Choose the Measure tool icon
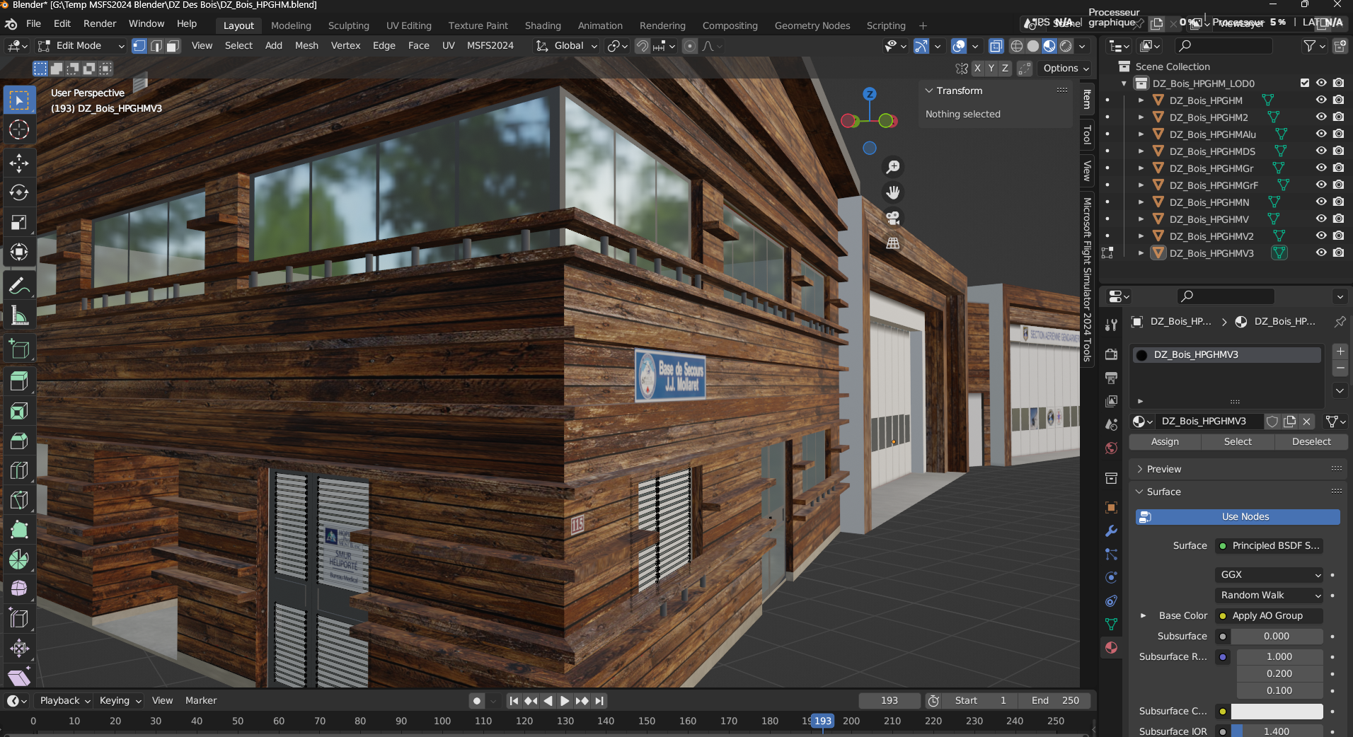This screenshot has width=1353, height=737. 19,316
